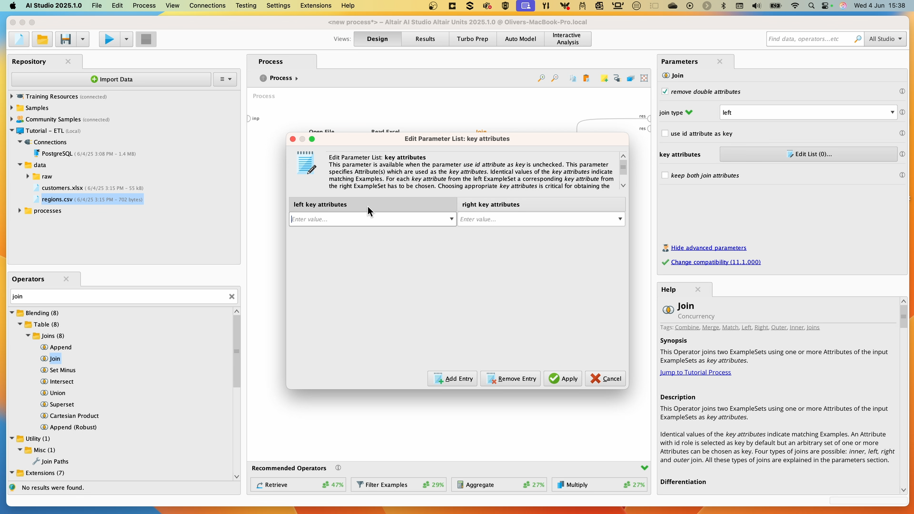Run the process with the play button
The height and width of the screenshot is (514, 914).
109,39
